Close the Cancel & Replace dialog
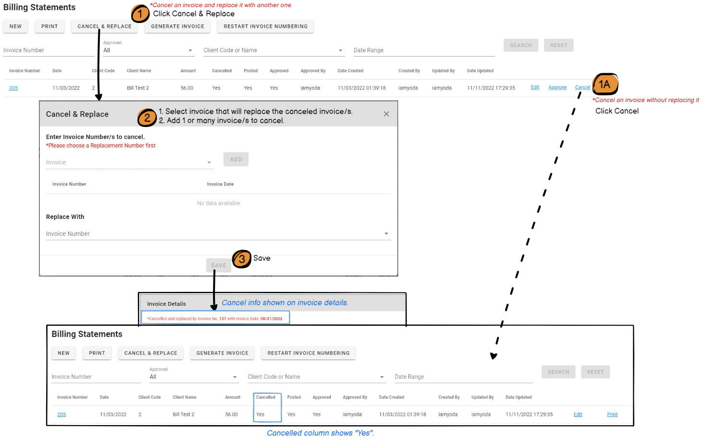The height and width of the screenshot is (439, 701). click(386, 114)
